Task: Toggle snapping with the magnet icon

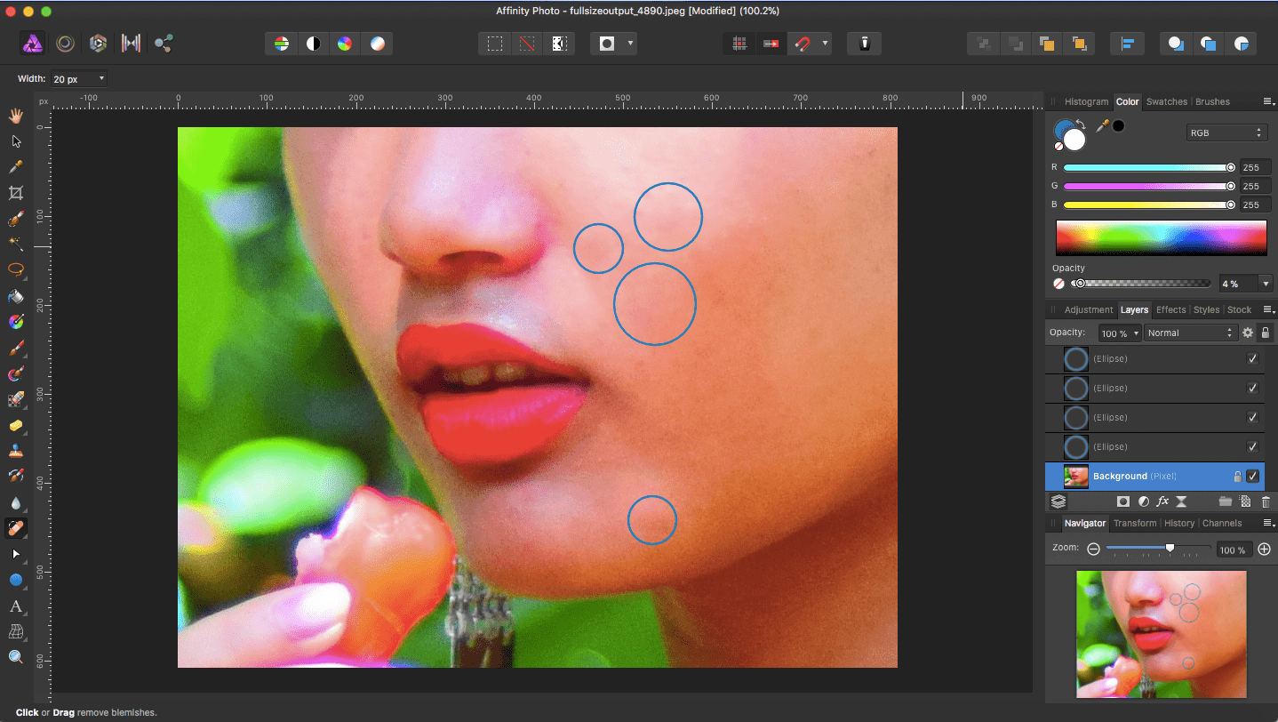Action: point(803,44)
